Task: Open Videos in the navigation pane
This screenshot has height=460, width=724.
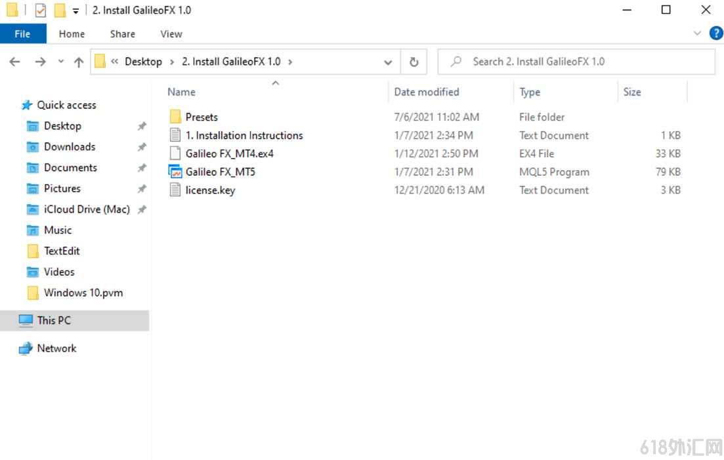Action: point(58,271)
